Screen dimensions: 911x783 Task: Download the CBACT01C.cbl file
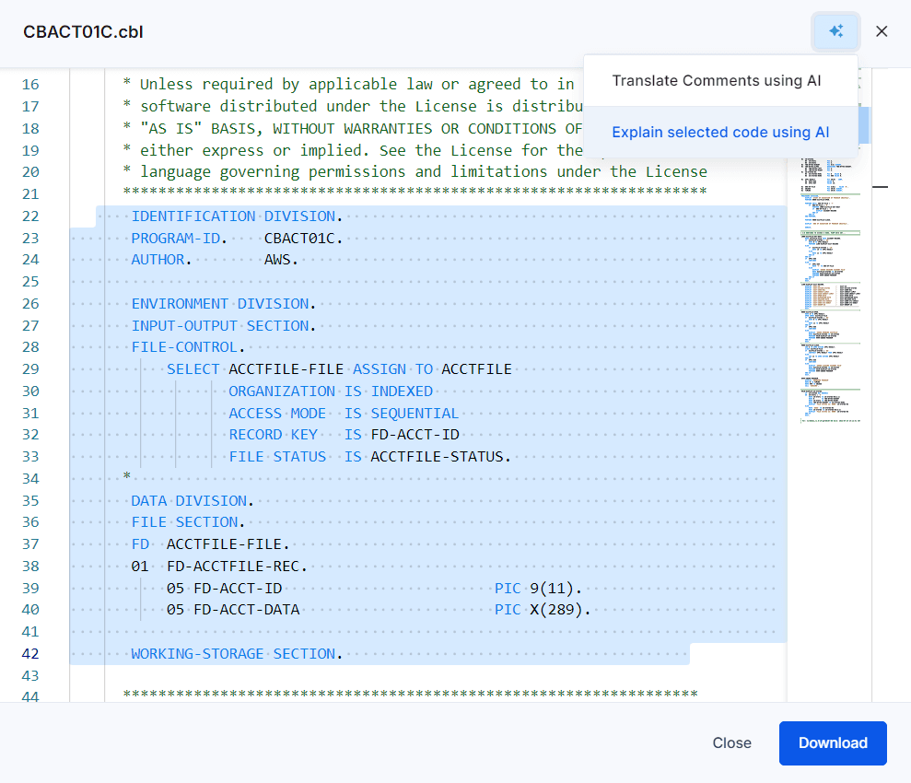coord(833,742)
